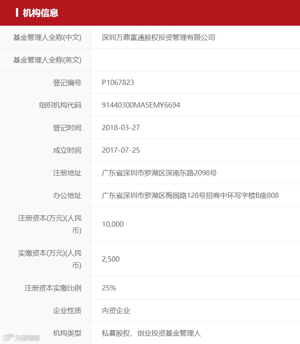Viewport: 300px width, 344px height.
Task: Click the 机构信息 section header title
Action: pos(40,13)
